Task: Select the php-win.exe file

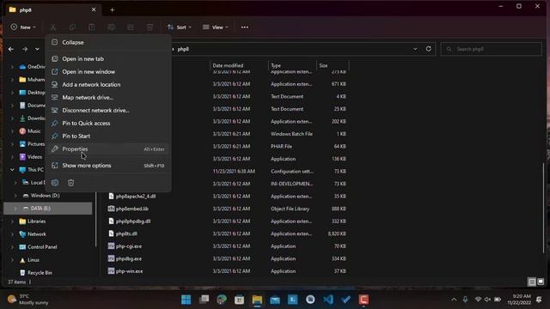Action: [129, 271]
